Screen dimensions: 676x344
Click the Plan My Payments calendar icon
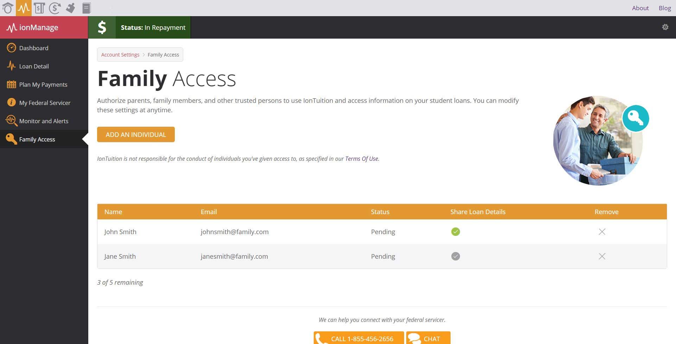click(11, 84)
